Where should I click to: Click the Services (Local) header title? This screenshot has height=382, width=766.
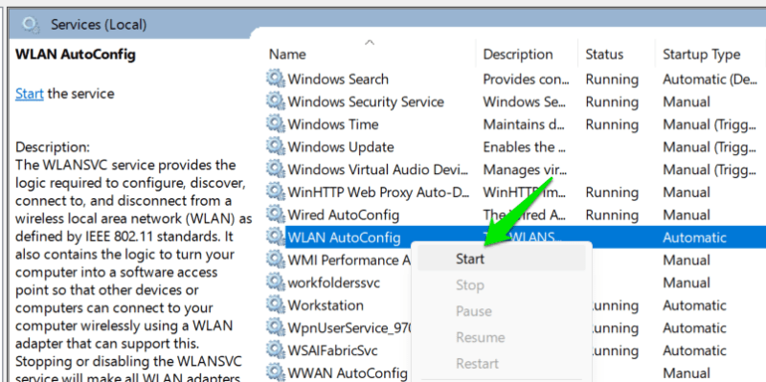(x=99, y=25)
